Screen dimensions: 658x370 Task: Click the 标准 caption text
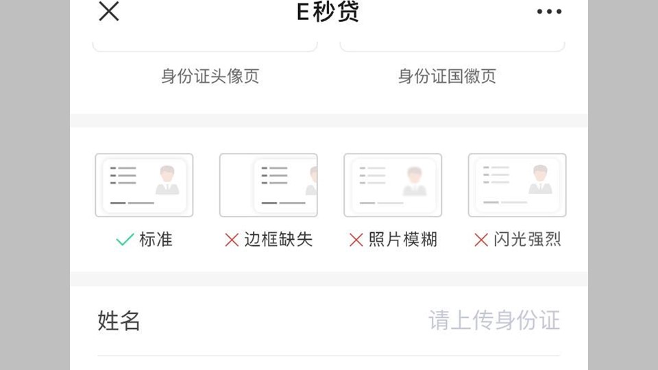156,240
